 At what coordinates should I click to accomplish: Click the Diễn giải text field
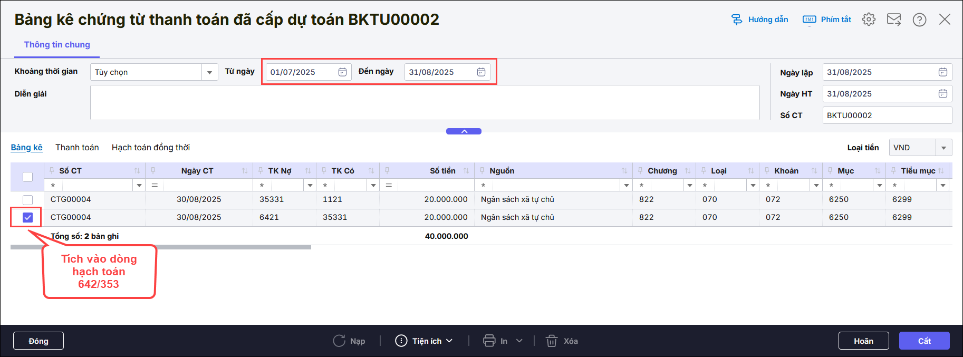425,103
